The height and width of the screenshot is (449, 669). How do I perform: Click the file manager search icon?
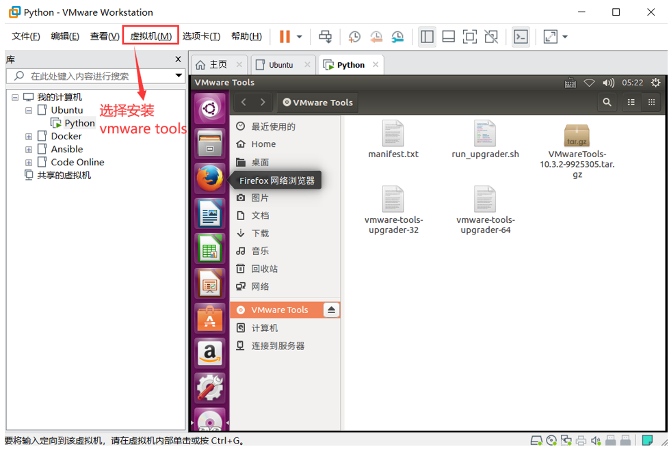607,103
